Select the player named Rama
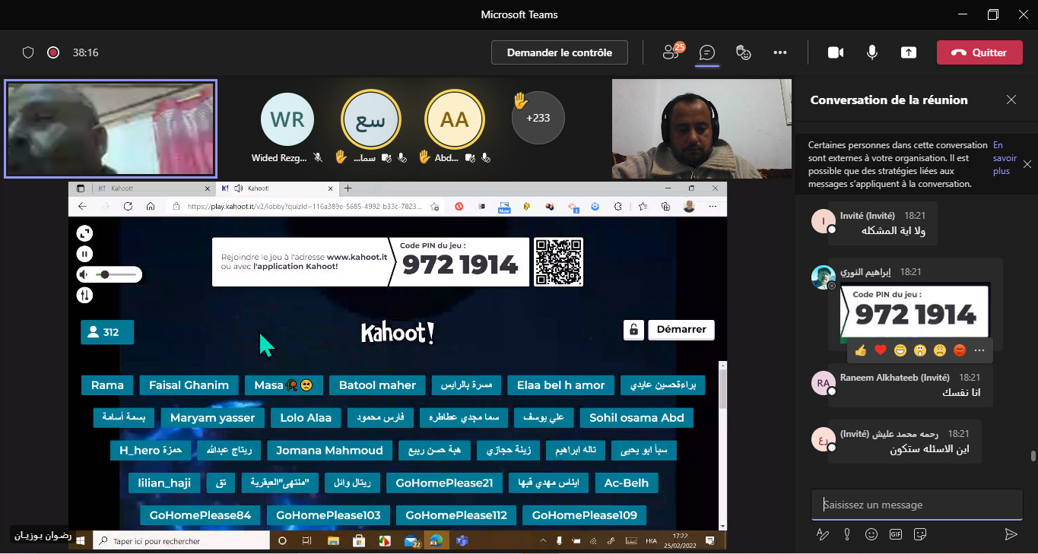The width and height of the screenshot is (1038, 554). (x=107, y=385)
